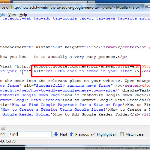This screenshot has height=150, width=150.
Task: Click the window title bar text 'Mozilla Firefox'
Action: click(x=128, y=7)
